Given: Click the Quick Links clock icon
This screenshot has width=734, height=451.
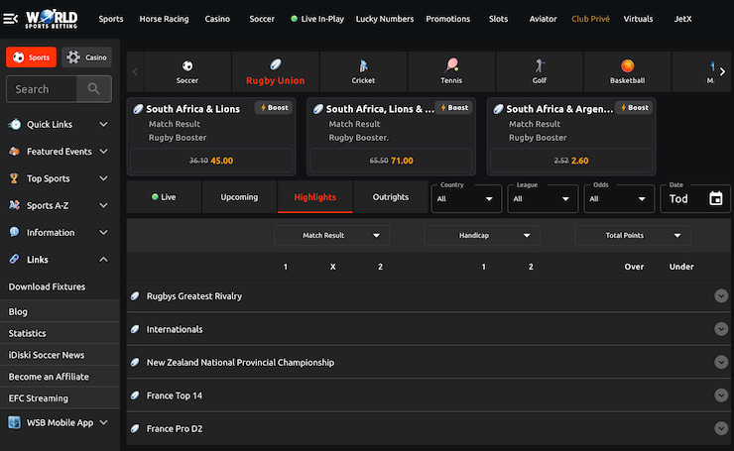Looking at the screenshot, I should click(15, 125).
